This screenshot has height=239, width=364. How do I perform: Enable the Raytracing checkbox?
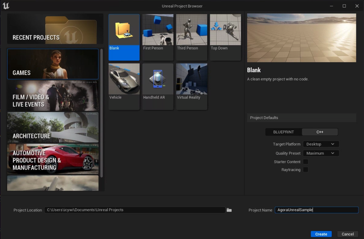click(306, 170)
